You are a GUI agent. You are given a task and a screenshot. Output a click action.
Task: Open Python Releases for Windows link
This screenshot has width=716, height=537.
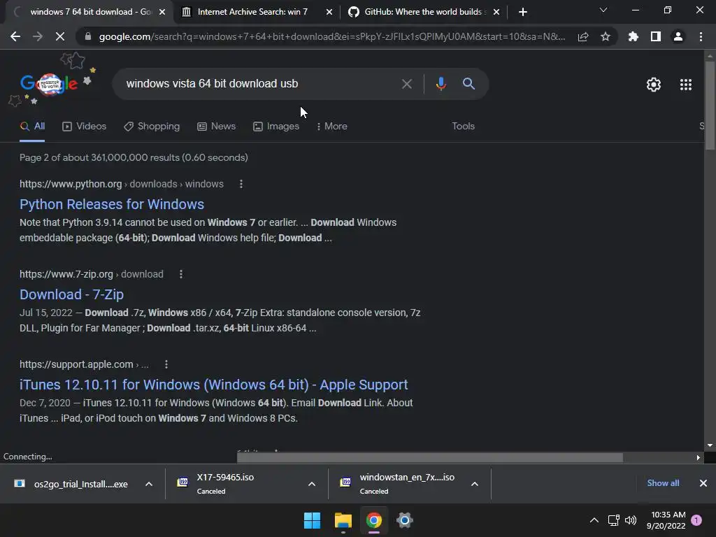pyautogui.click(x=112, y=204)
